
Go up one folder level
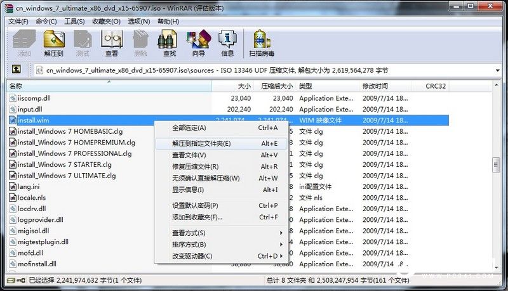click(17, 69)
